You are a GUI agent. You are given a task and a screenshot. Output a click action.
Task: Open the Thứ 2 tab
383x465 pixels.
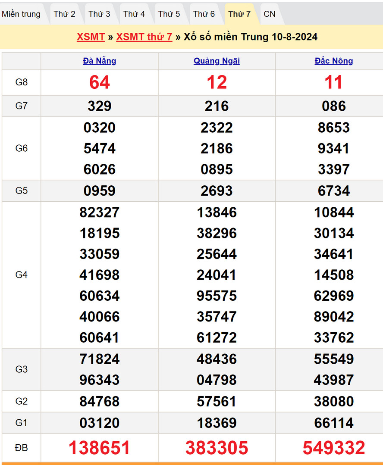point(64,14)
